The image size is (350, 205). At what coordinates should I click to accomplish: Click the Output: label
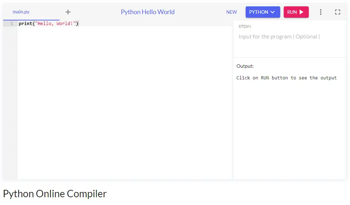[245, 66]
